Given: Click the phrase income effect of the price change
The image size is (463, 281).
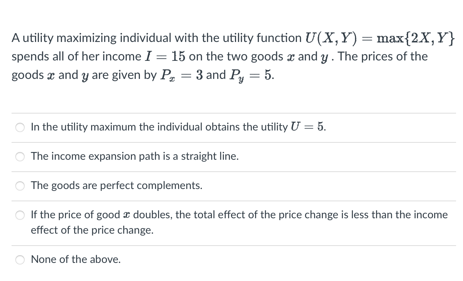Looking at the screenshot, I should click(92, 230).
